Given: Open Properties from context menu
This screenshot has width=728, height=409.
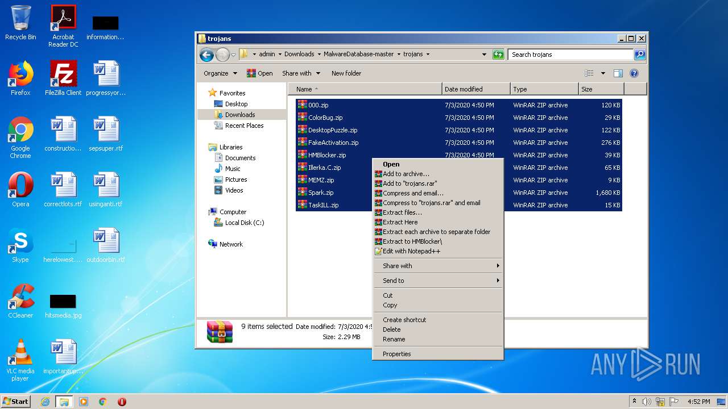Looking at the screenshot, I should (x=438, y=354).
